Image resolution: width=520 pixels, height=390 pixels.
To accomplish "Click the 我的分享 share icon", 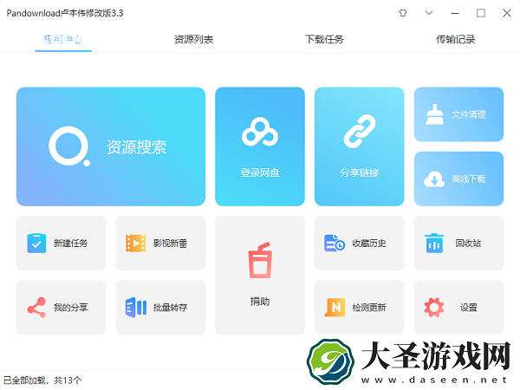I will [36, 308].
